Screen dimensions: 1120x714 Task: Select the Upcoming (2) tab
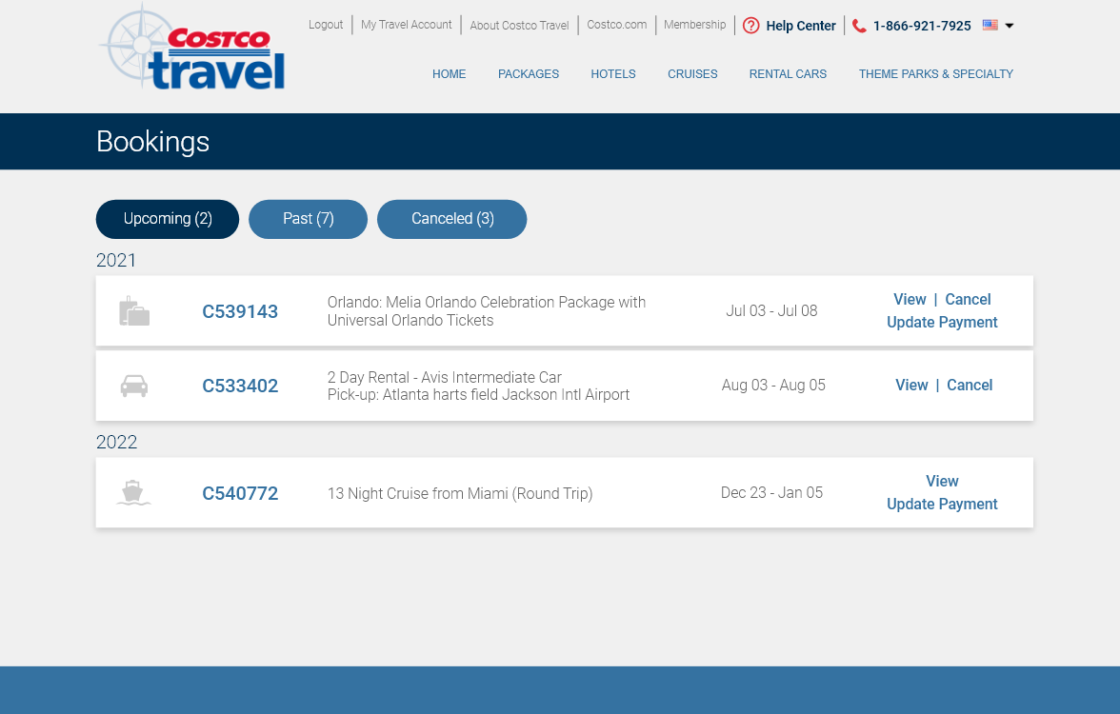[168, 219]
